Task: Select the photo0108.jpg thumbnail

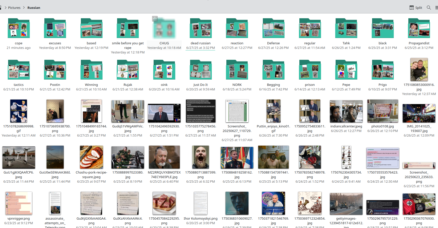Action: coord(383,111)
